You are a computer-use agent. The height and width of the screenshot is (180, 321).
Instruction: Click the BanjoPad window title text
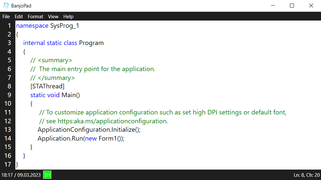pyautogui.click(x=21, y=6)
